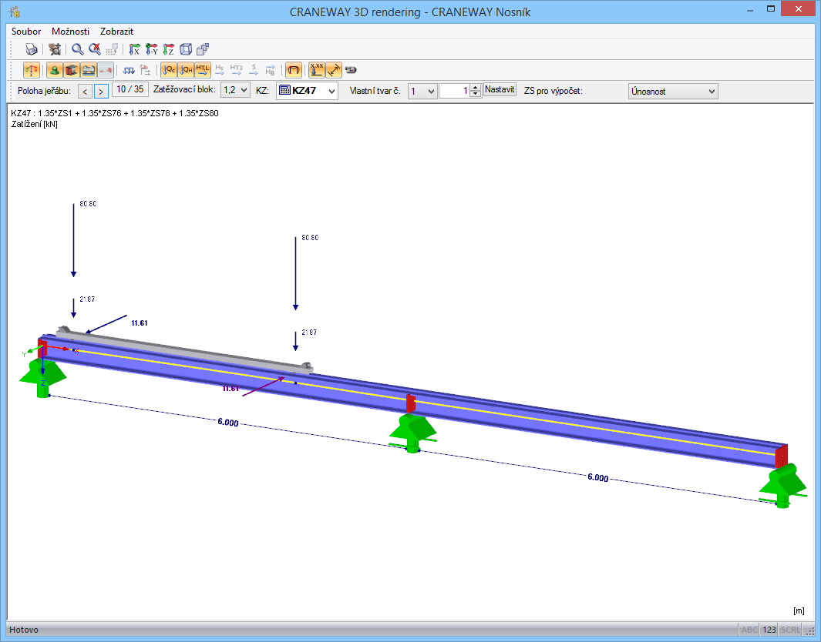
Task: Toggle the red buffer stop display
Action: (106, 69)
